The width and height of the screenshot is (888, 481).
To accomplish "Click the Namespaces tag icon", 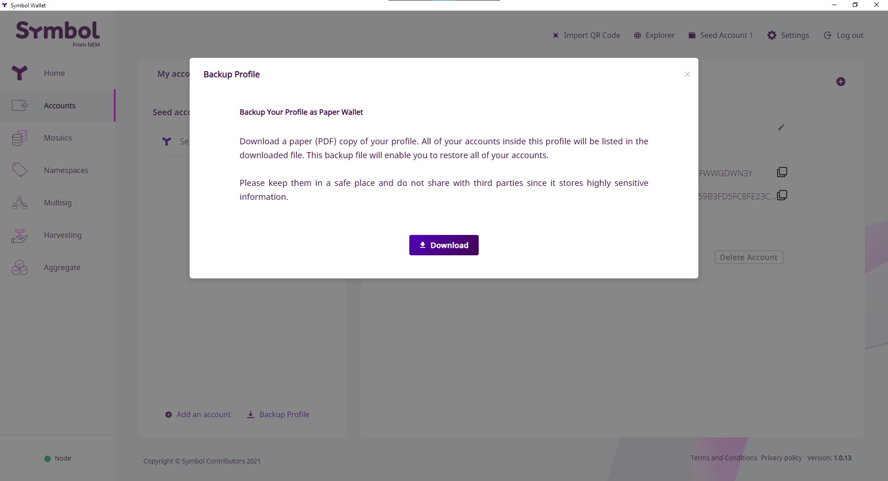I will click(19, 170).
